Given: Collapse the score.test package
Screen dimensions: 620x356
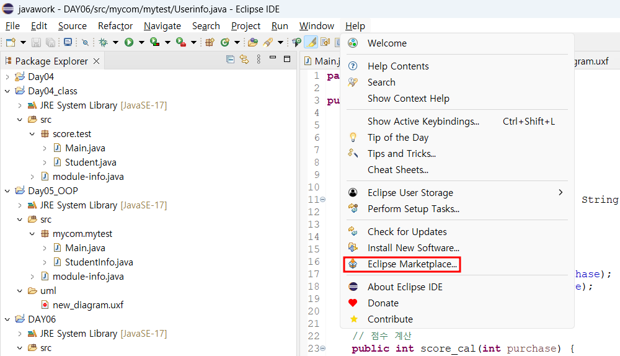Looking at the screenshot, I should 32,134.
